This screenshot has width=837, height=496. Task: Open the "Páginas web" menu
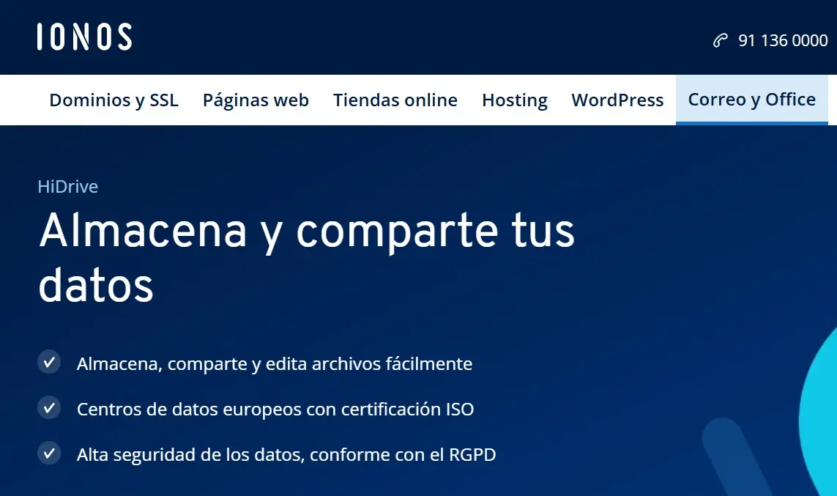coord(256,100)
